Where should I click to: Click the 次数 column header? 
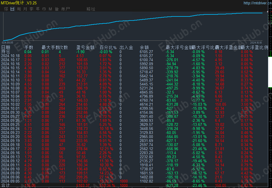pos(64,48)
